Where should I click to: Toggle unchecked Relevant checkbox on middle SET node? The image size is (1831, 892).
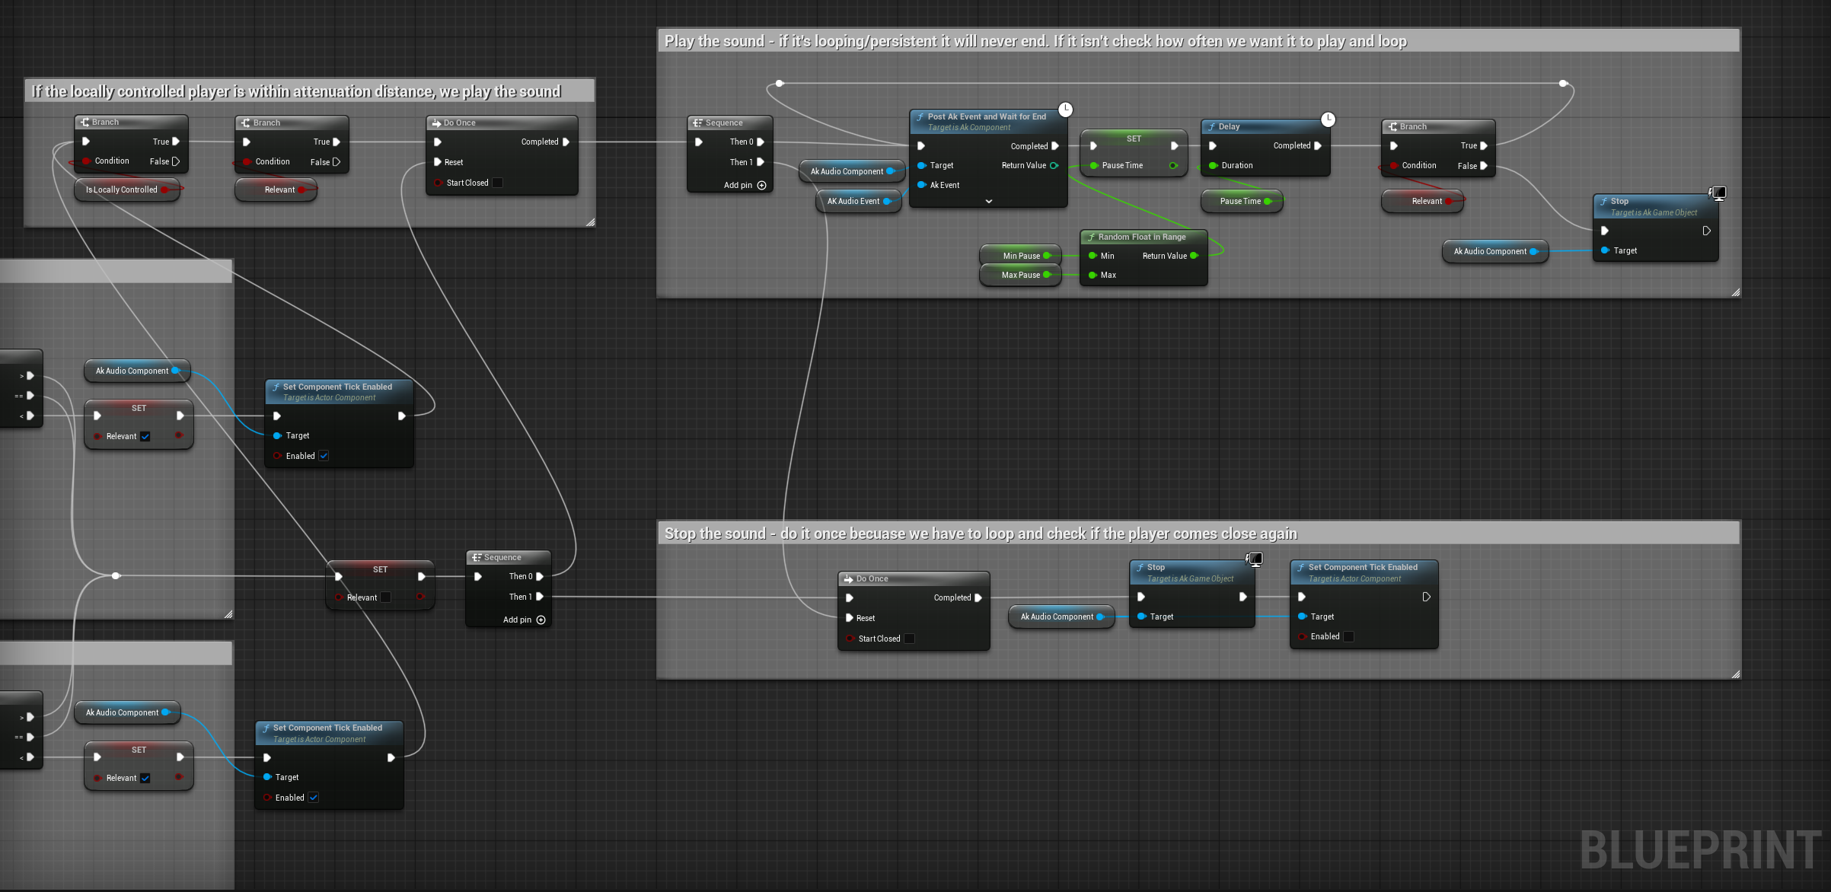385,597
